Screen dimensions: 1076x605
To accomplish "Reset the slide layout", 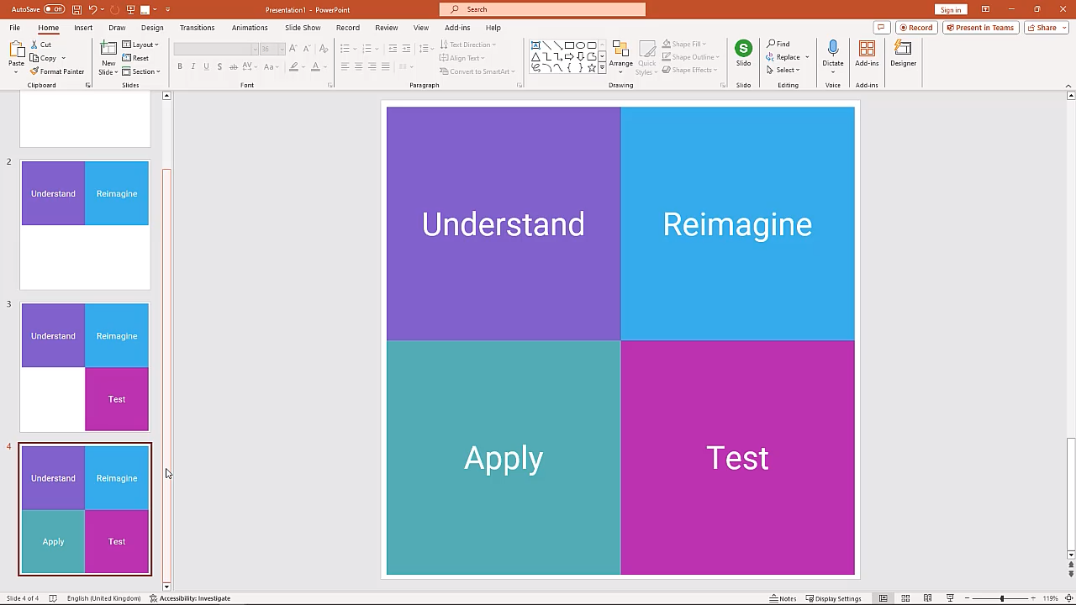I will (x=135, y=58).
